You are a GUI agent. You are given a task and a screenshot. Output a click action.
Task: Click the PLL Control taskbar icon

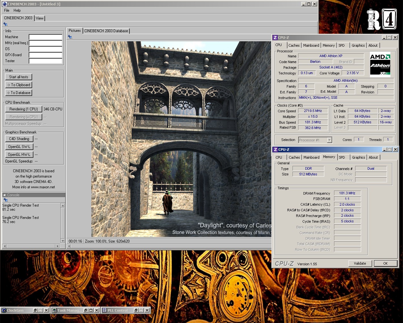tap(105, 310)
